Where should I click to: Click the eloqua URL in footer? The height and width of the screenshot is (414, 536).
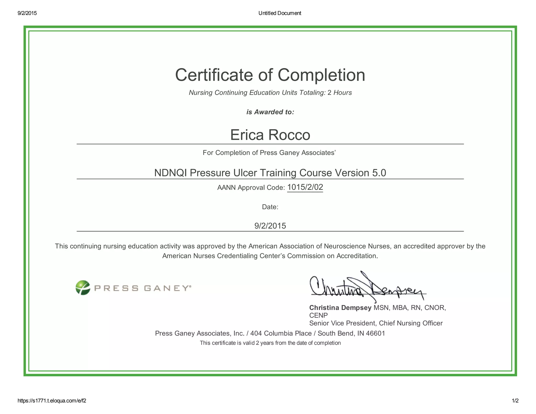tap(52, 401)
